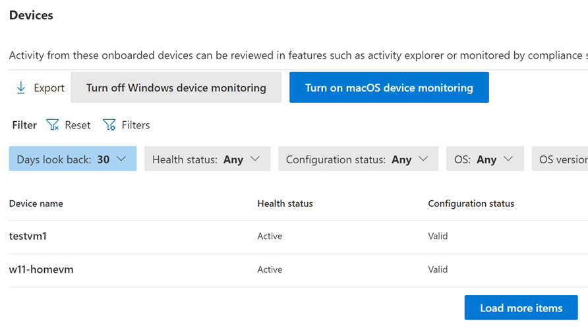Turn on macOS device monitoring
This screenshot has height=330, width=588.
coord(389,88)
